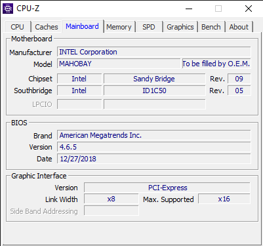This screenshot has height=246, width=263.
Task: Open the Caches tab
Action: click(x=47, y=27)
